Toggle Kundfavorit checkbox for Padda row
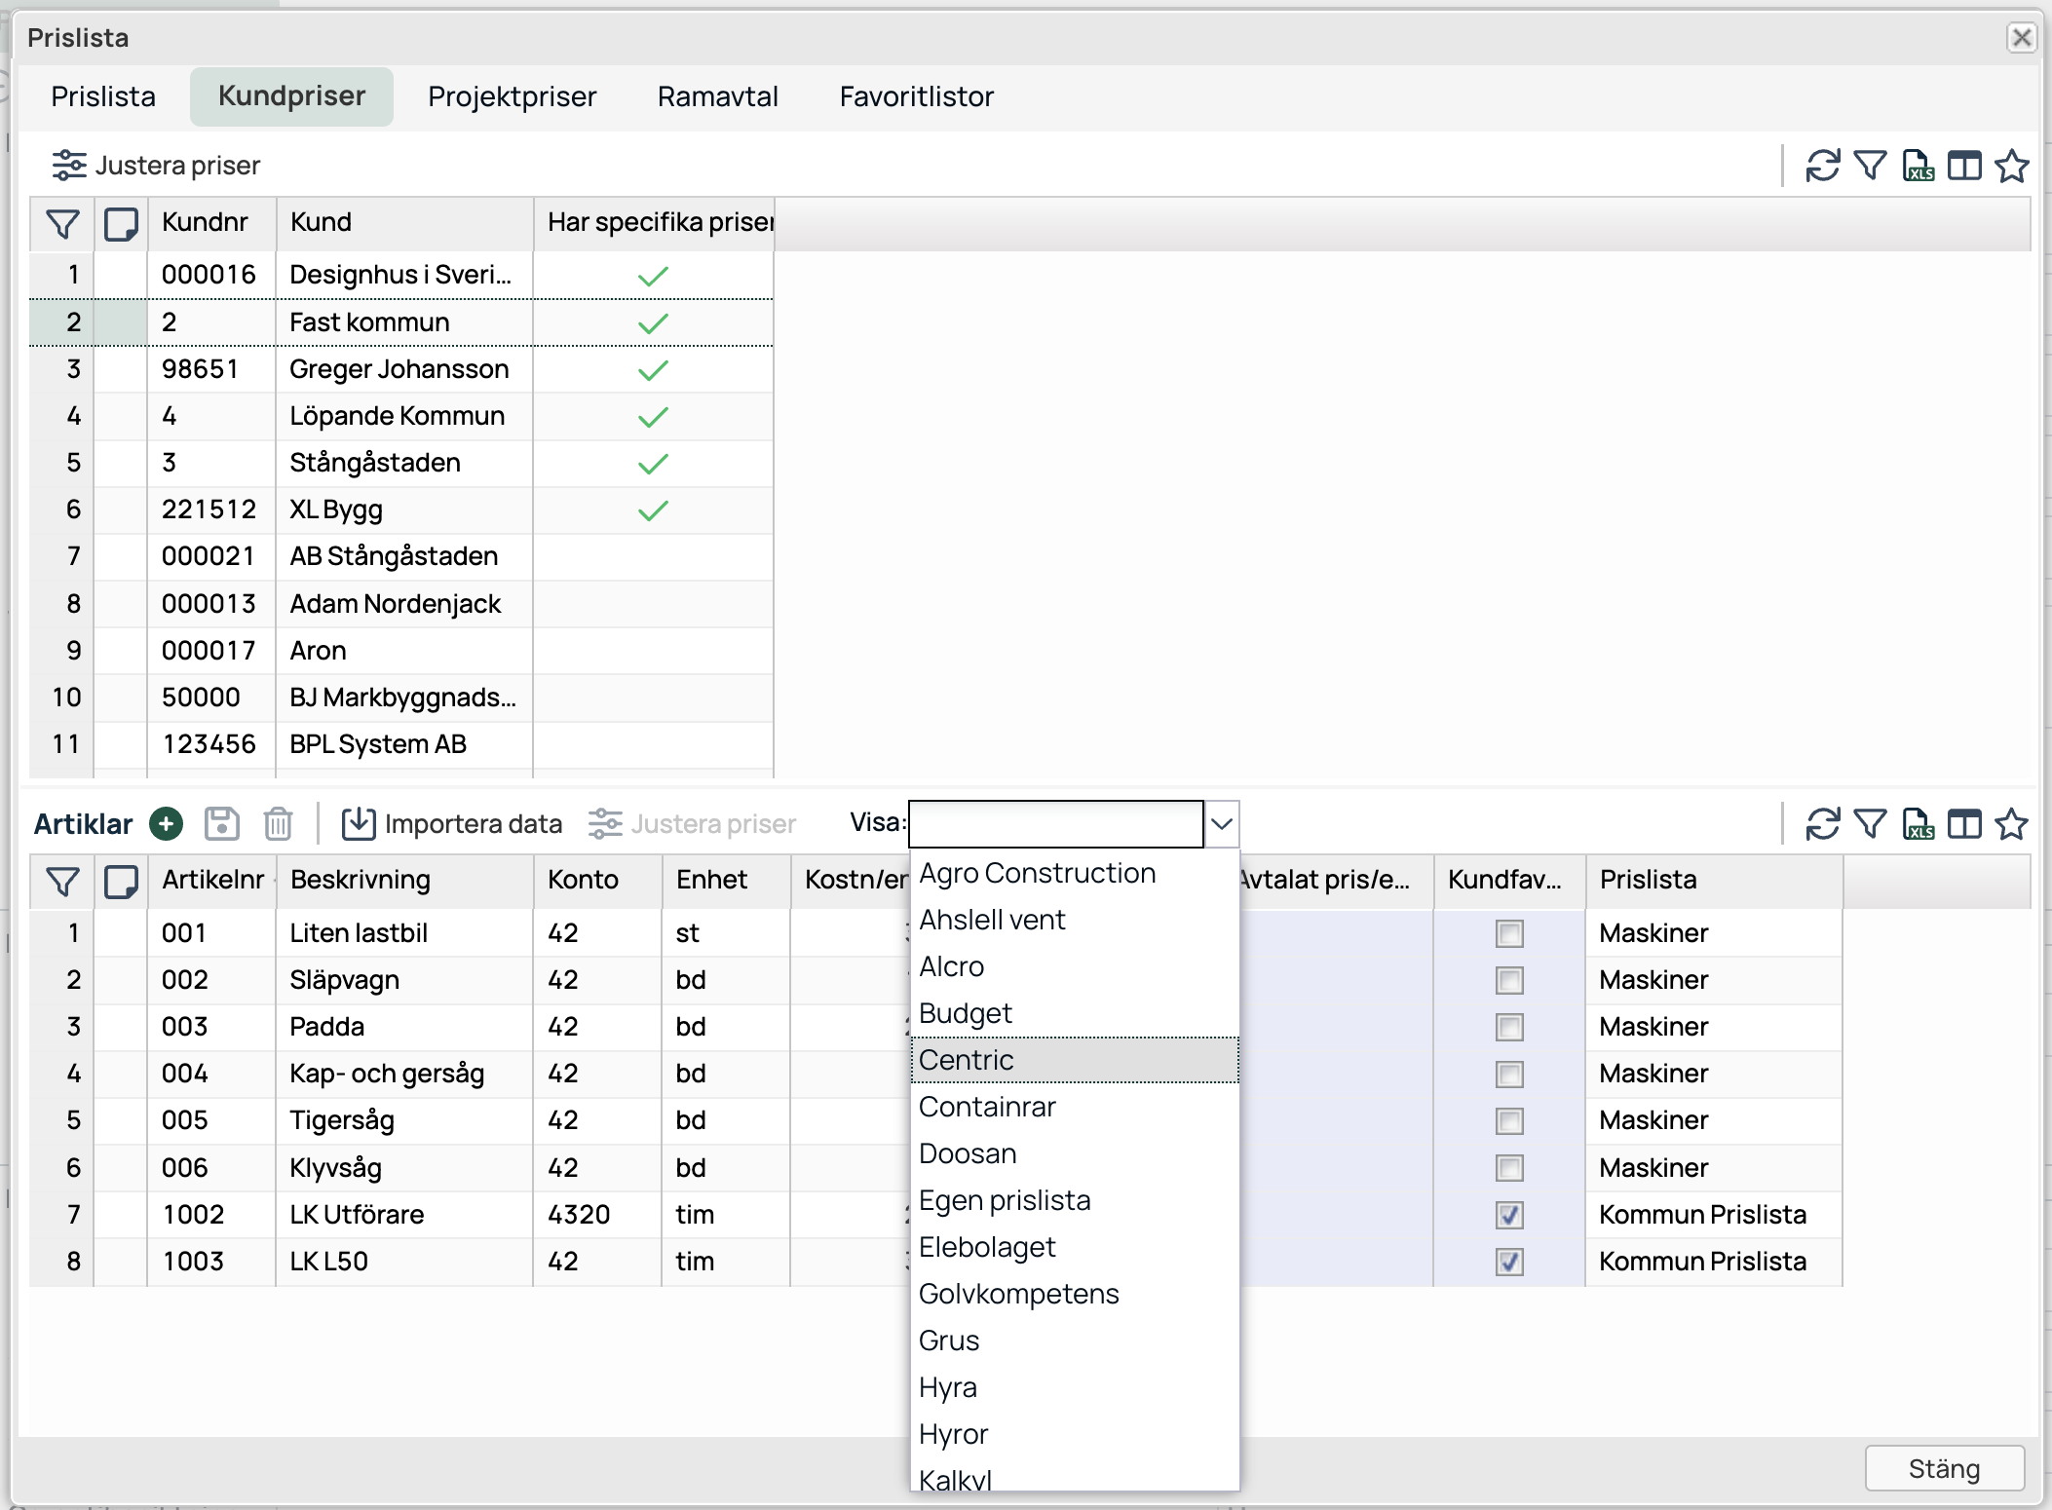2052x1510 pixels. click(x=1509, y=1027)
